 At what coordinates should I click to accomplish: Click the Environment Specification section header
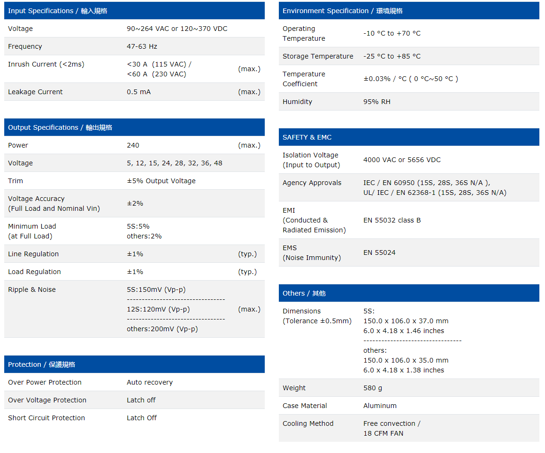pos(342,11)
